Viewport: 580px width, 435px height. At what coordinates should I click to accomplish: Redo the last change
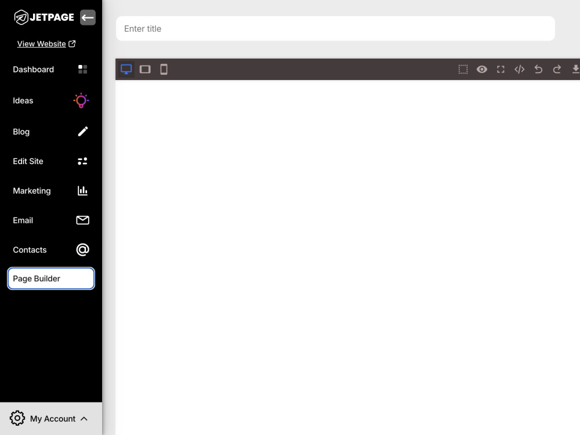(x=557, y=69)
